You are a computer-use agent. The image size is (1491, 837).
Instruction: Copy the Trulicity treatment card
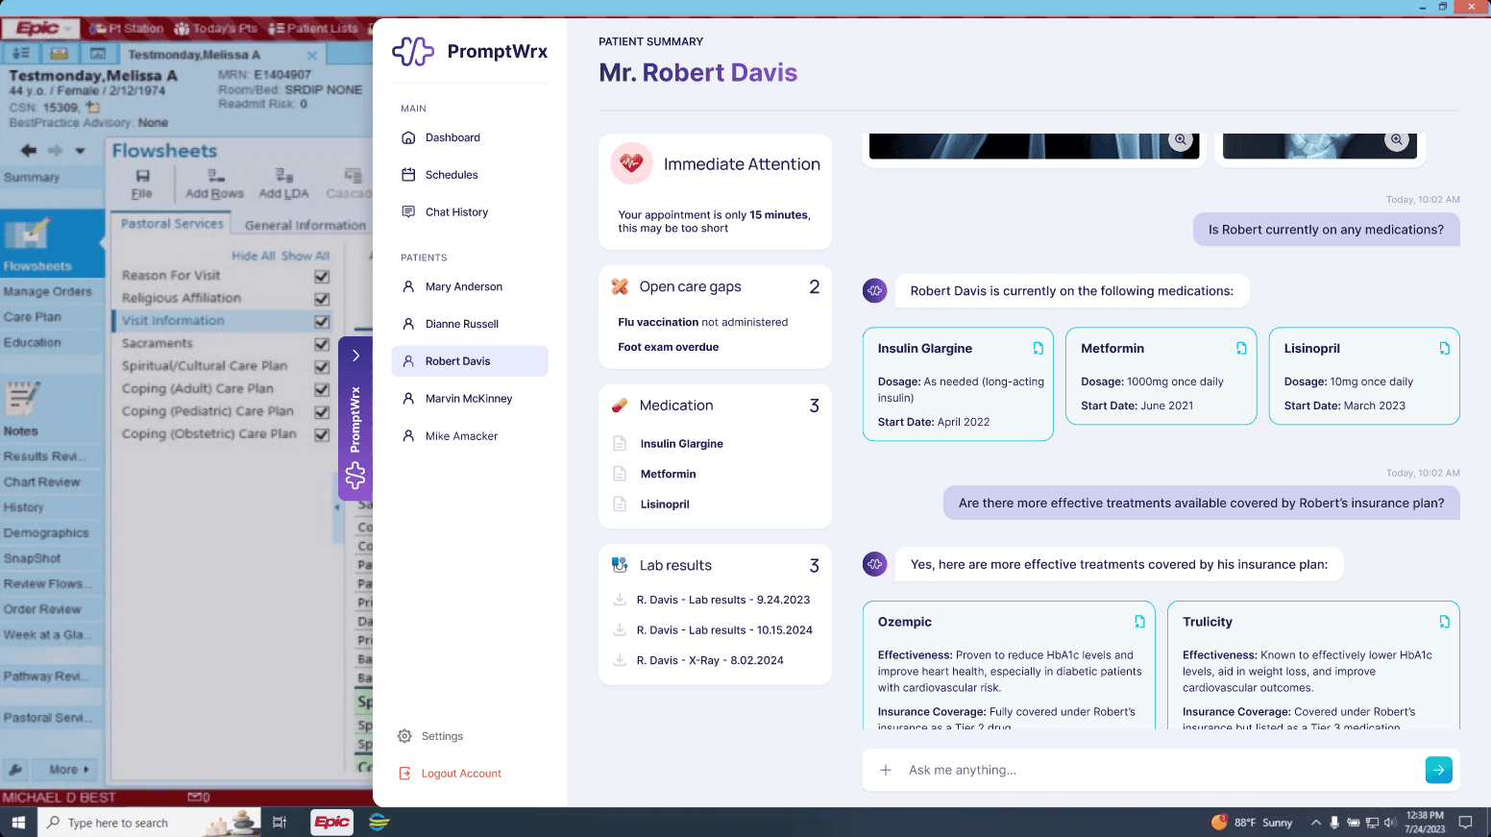pyautogui.click(x=1444, y=622)
